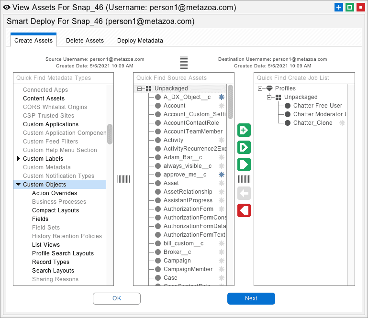The height and width of the screenshot is (318, 368).
Task: Click the vertical-bars splitter left of source assets
Action: pyautogui.click(x=123, y=179)
